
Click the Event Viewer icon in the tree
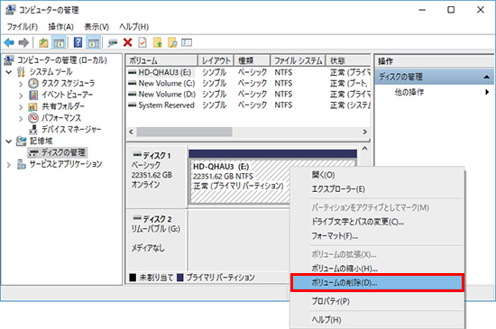coord(33,95)
